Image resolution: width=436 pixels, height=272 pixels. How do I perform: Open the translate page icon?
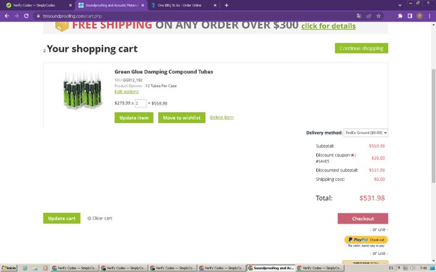[x=359, y=16]
